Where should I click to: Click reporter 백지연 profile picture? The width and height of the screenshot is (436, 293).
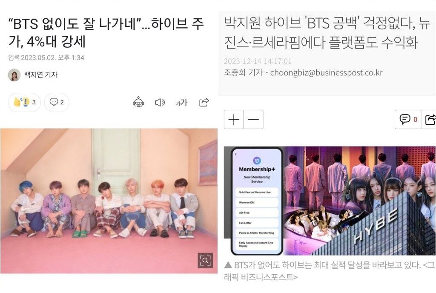click(x=14, y=75)
